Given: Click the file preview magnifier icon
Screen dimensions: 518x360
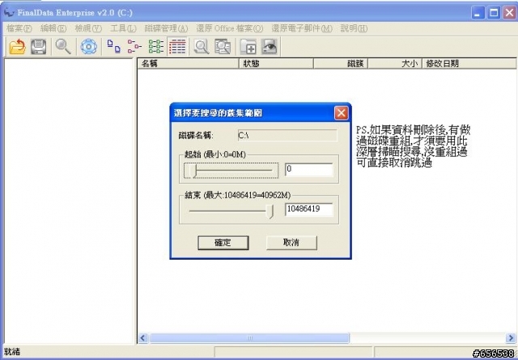Looking at the screenshot, I should click(x=202, y=47).
